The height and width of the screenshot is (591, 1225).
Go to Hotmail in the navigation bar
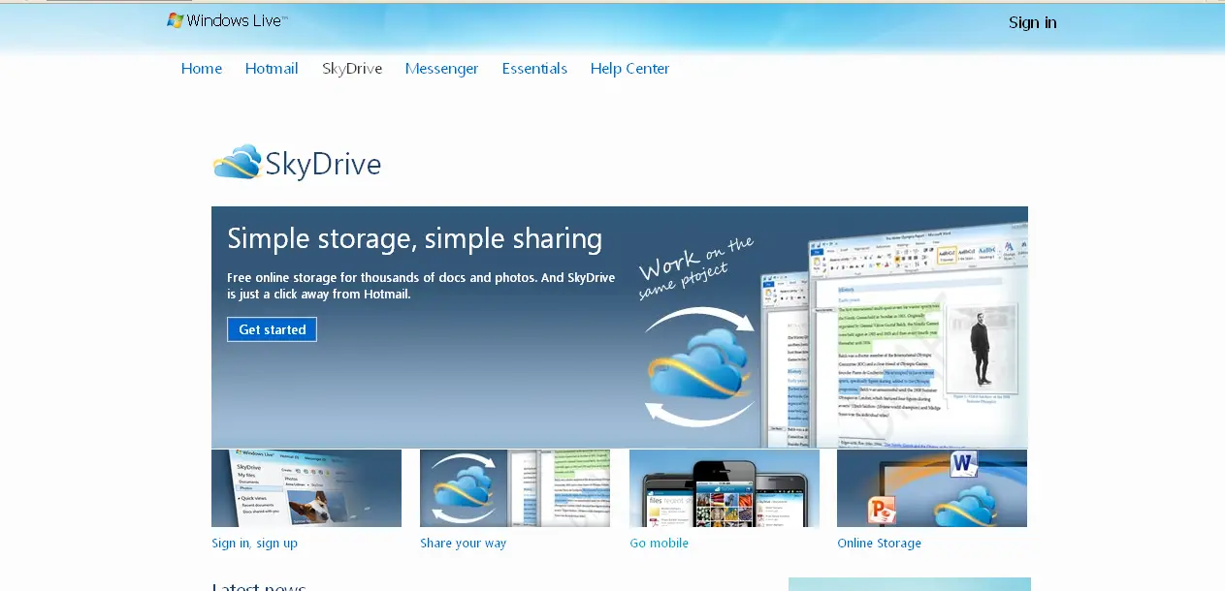click(x=272, y=69)
